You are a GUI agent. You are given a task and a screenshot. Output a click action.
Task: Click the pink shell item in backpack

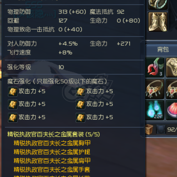172,110
